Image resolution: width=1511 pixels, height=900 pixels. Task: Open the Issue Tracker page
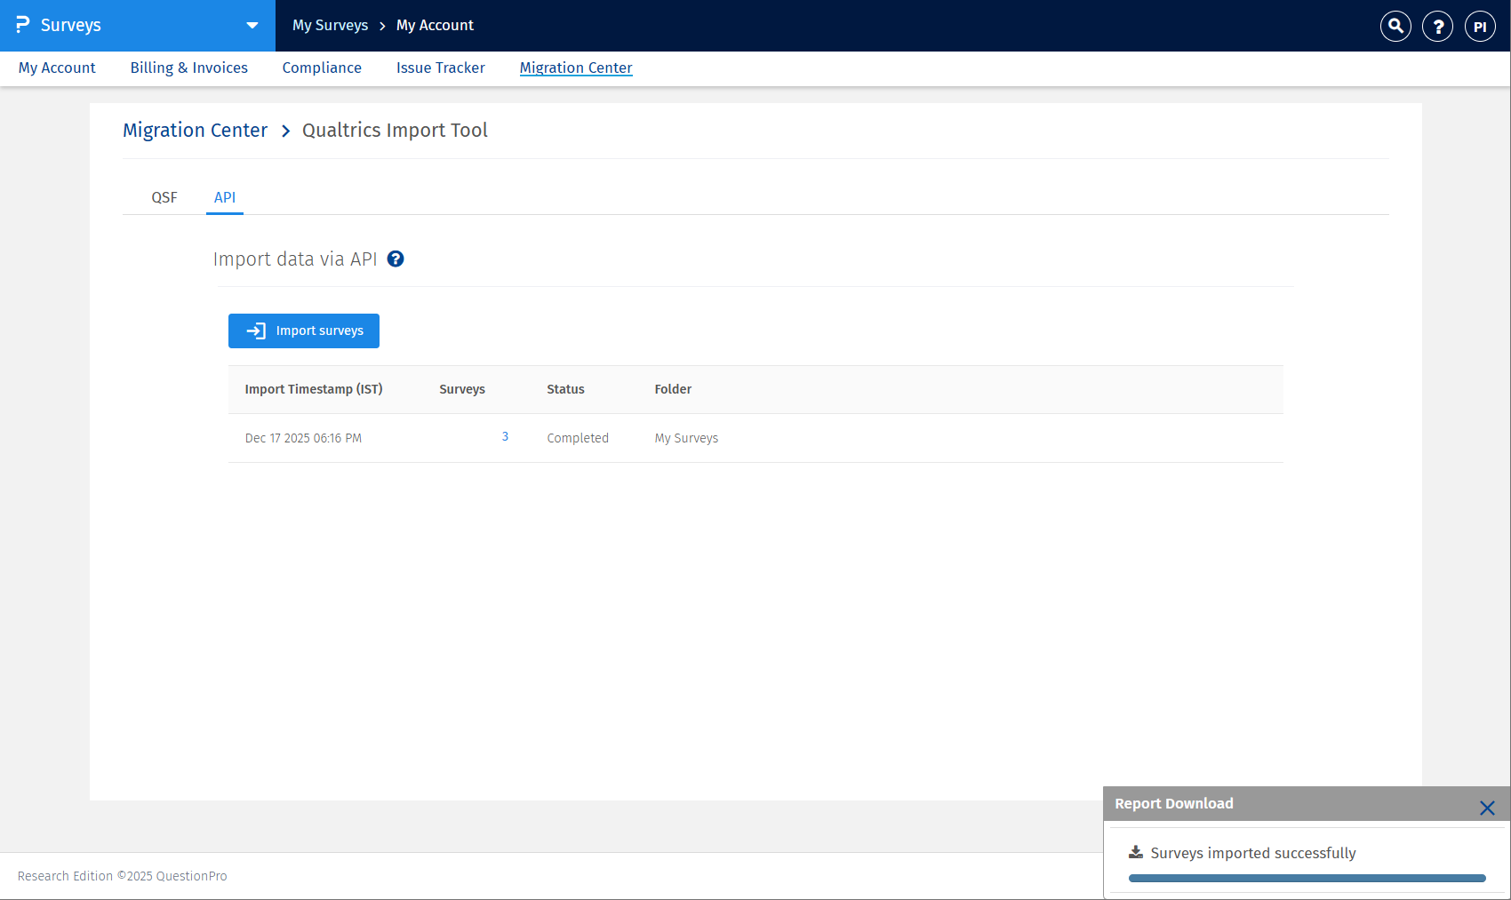(x=441, y=68)
